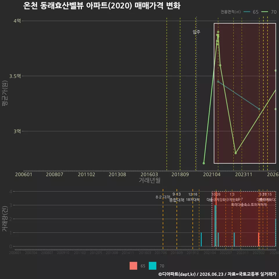Viewport: 279px width, 279px height.
Task: Click 201308 on the price chart x-axis
Action: tap(117, 174)
